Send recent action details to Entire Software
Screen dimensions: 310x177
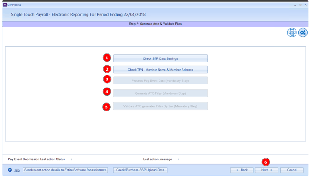pos(65,170)
